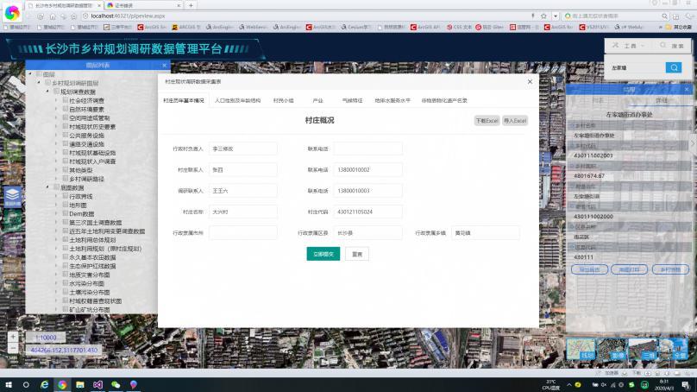Toggle 自然环境要素 layer checkbox
Screen dimensions: 697x392
[66, 109]
